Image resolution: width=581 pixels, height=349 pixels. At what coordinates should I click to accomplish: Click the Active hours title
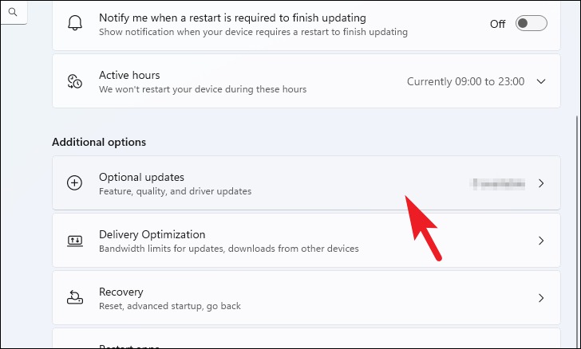[129, 75]
